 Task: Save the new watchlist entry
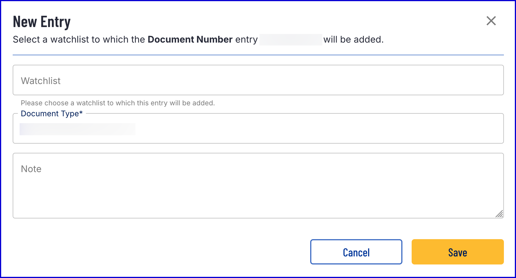(x=457, y=252)
